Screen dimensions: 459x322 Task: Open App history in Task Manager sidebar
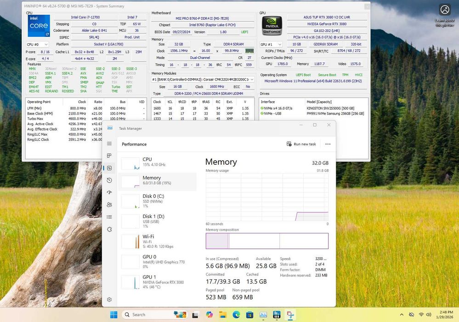tap(109, 180)
